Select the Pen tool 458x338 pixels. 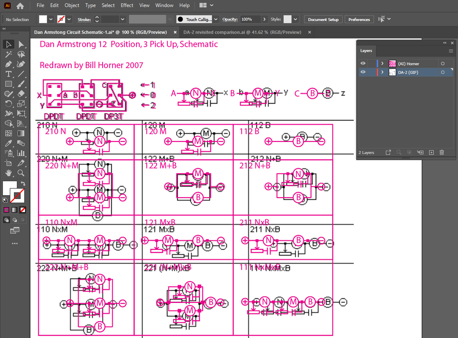coord(8,64)
